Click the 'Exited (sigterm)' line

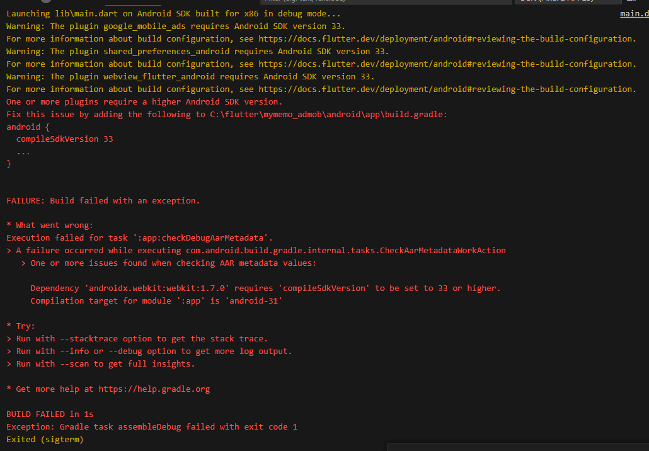(45, 440)
